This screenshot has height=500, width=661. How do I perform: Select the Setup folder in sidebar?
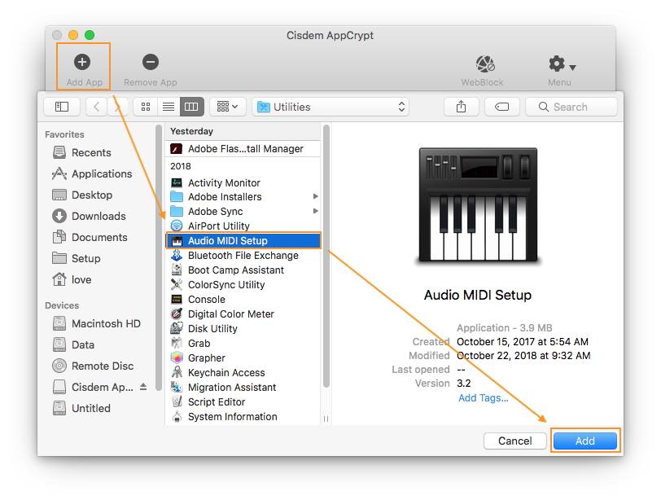pos(77,258)
